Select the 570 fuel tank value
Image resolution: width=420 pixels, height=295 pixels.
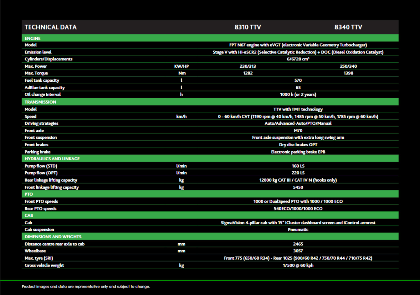(x=298, y=80)
